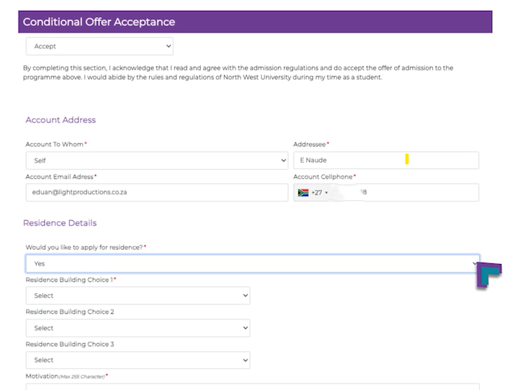This screenshot has height=390, width=528.
Task: Click the 'Addressee' label
Action: (x=311, y=145)
